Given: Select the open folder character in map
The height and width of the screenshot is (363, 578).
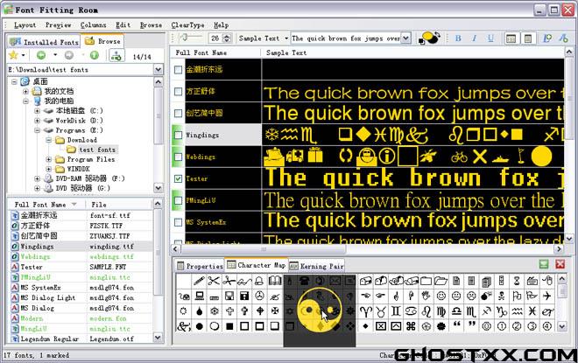Looking at the screenshot, I should point(441,282).
